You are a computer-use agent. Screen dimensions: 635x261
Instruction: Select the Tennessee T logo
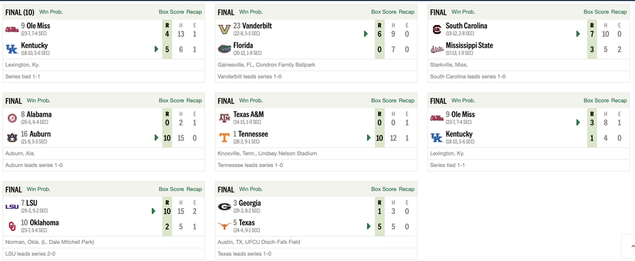[x=224, y=137]
